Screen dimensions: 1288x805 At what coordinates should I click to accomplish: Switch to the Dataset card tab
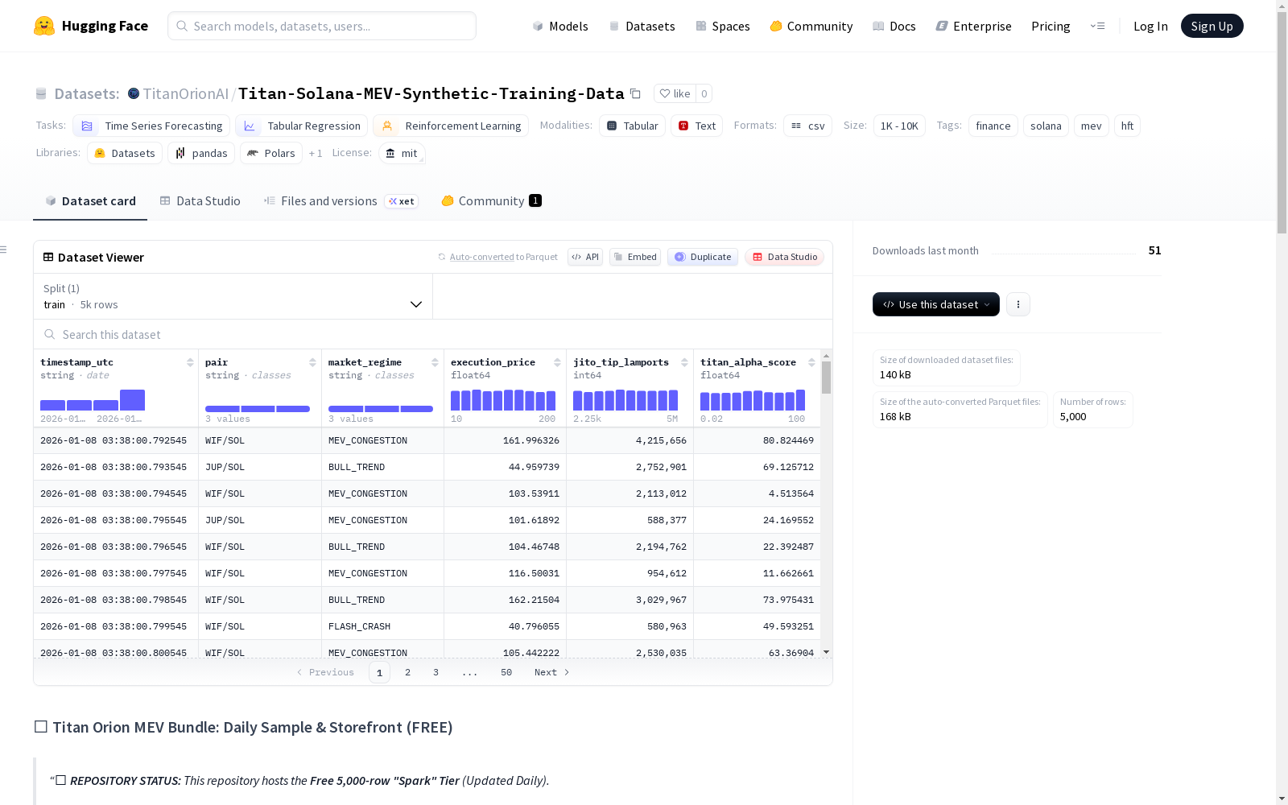point(90,201)
